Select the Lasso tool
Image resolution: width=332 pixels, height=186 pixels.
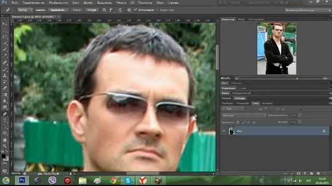coord(5,37)
